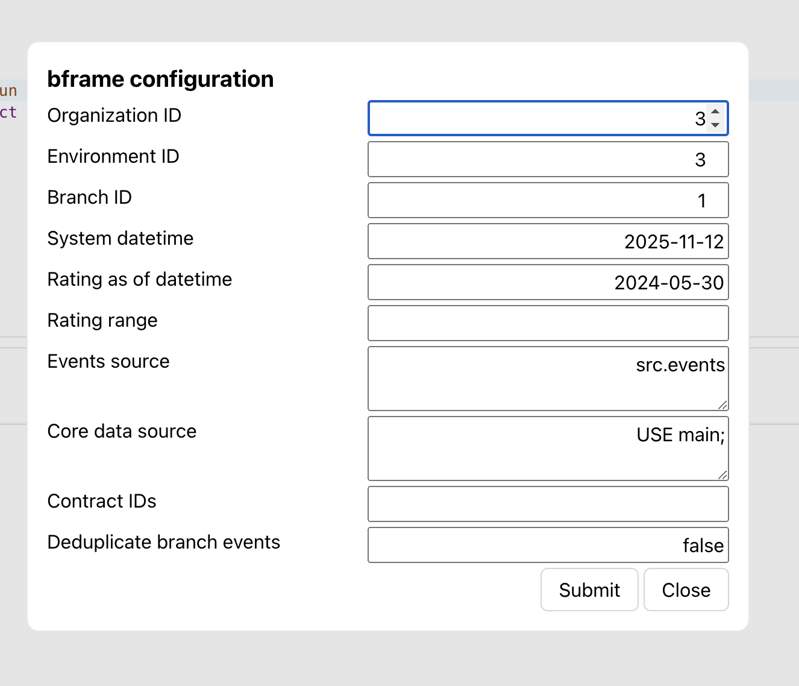The height and width of the screenshot is (686, 799).
Task: Focus the Environment ID field
Action: click(x=548, y=159)
